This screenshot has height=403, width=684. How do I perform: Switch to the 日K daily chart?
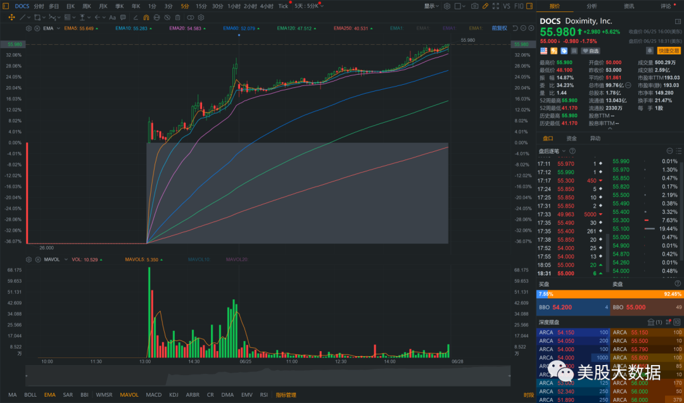[x=70, y=6]
